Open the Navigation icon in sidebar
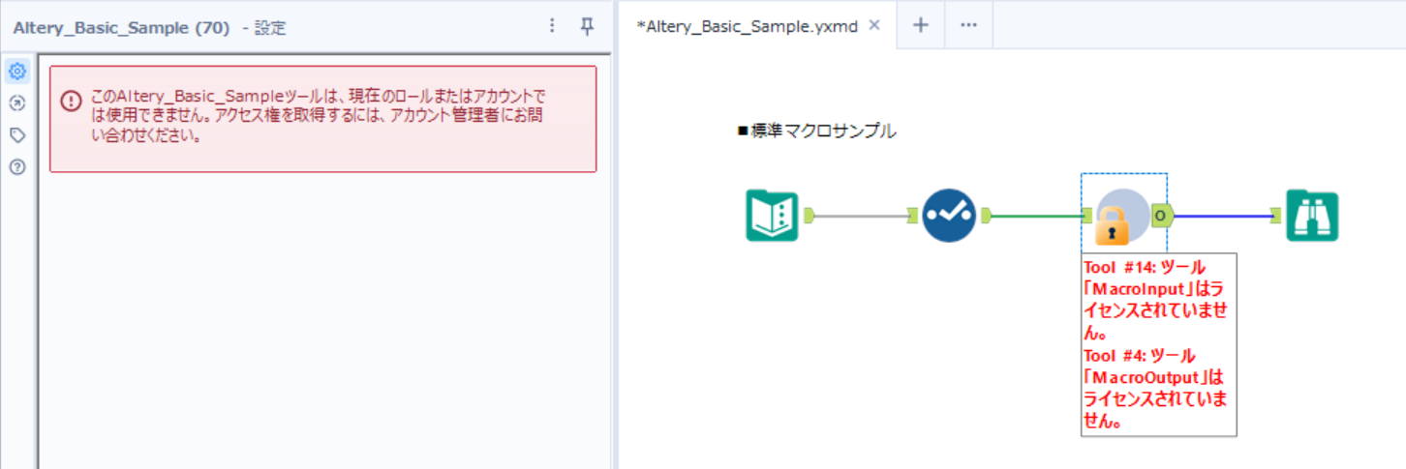 click(x=16, y=103)
